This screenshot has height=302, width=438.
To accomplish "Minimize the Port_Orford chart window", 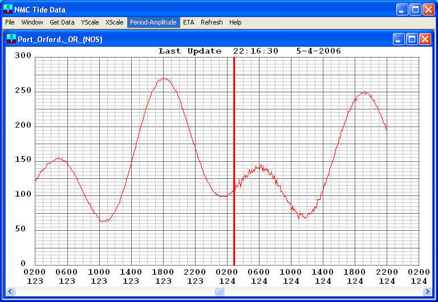I will (x=399, y=39).
